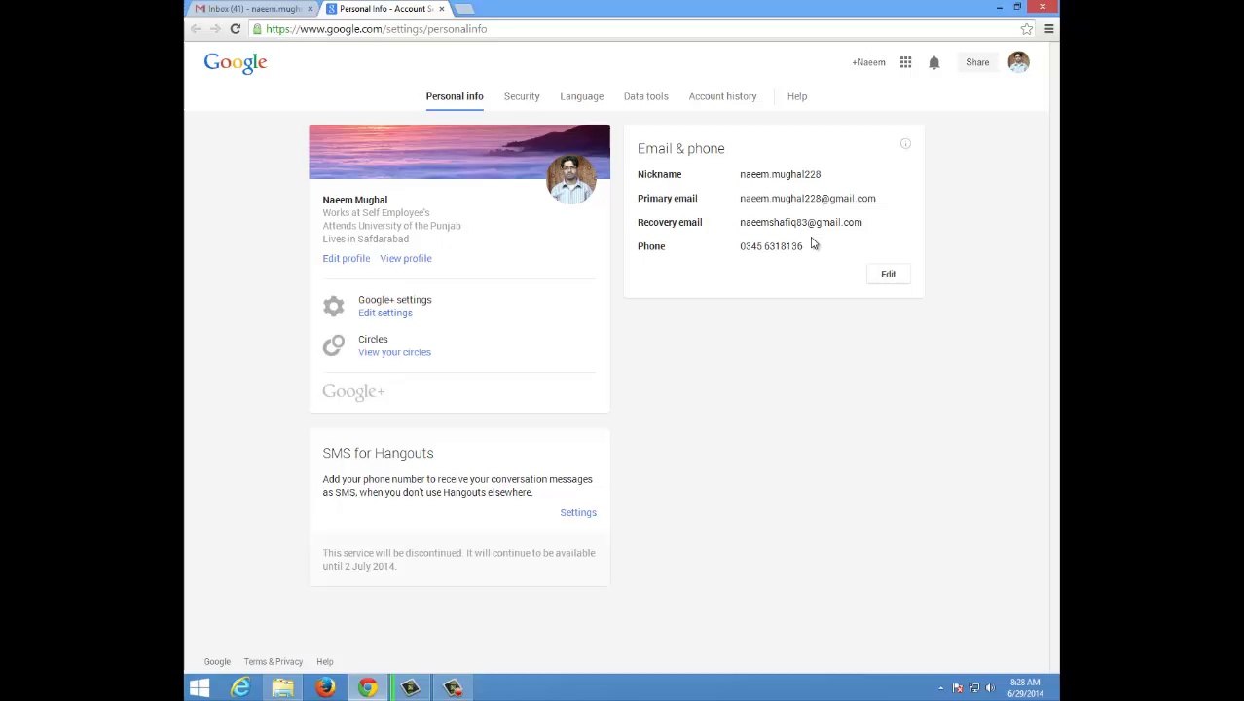Open the Security tab
The image size is (1244, 701).
522,96
